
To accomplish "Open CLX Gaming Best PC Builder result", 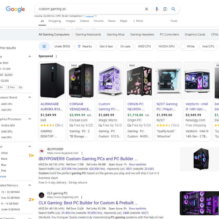I will 88,203.
